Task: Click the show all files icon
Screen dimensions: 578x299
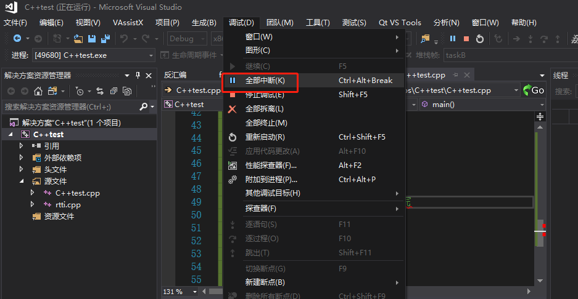Action: tap(127, 91)
